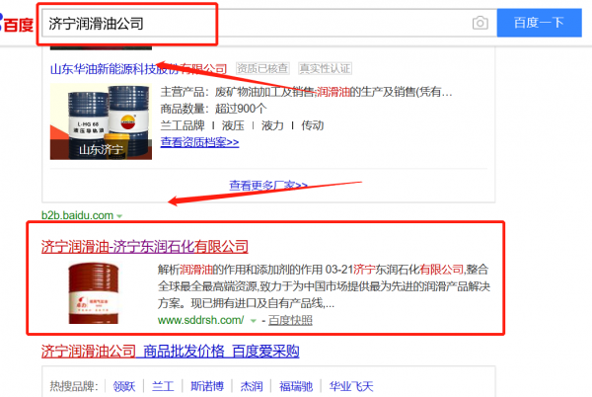The width and height of the screenshot is (592, 397).
Task: Click the Baidu logo
Action: [15, 22]
